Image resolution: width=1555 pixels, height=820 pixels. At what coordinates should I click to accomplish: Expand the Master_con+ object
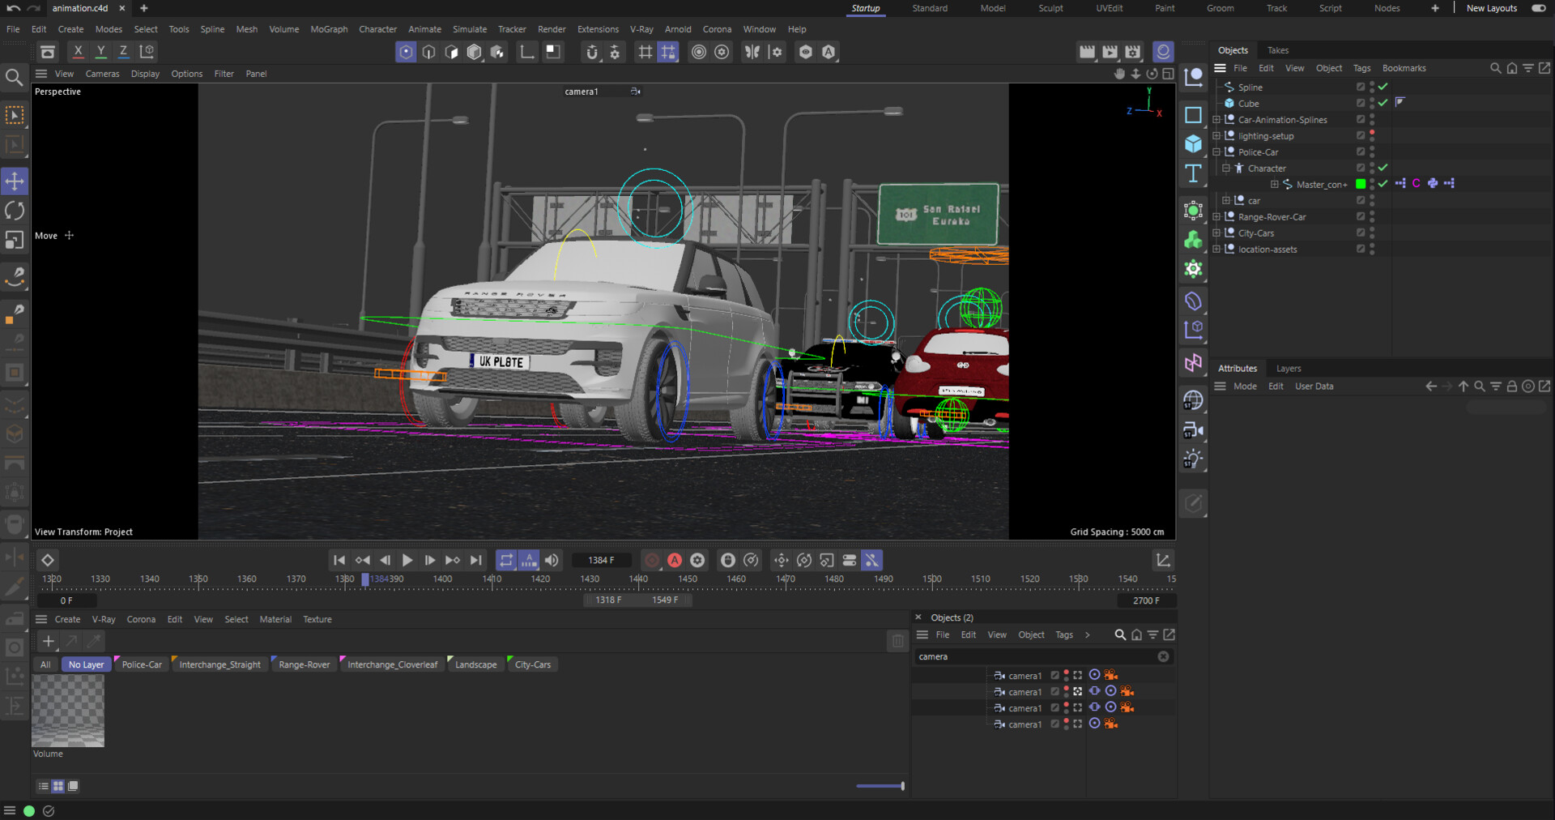tap(1275, 185)
